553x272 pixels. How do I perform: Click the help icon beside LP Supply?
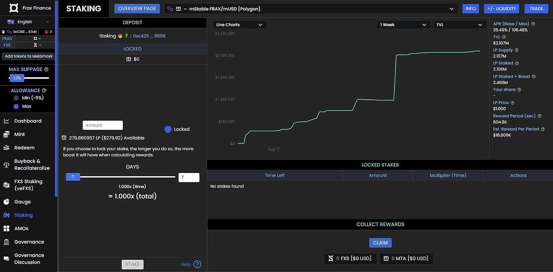[517, 50]
